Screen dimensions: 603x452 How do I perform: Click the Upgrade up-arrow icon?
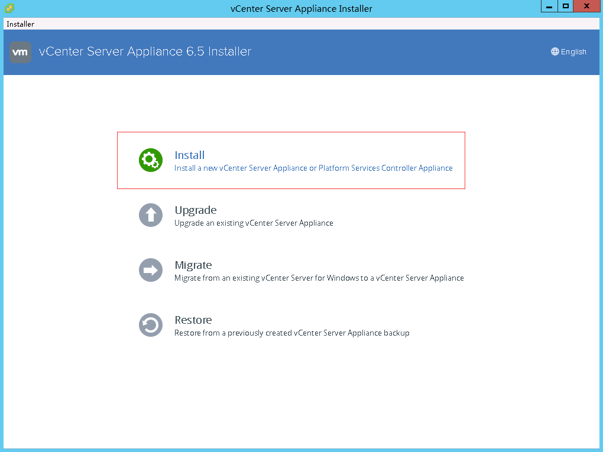pos(150,215)
